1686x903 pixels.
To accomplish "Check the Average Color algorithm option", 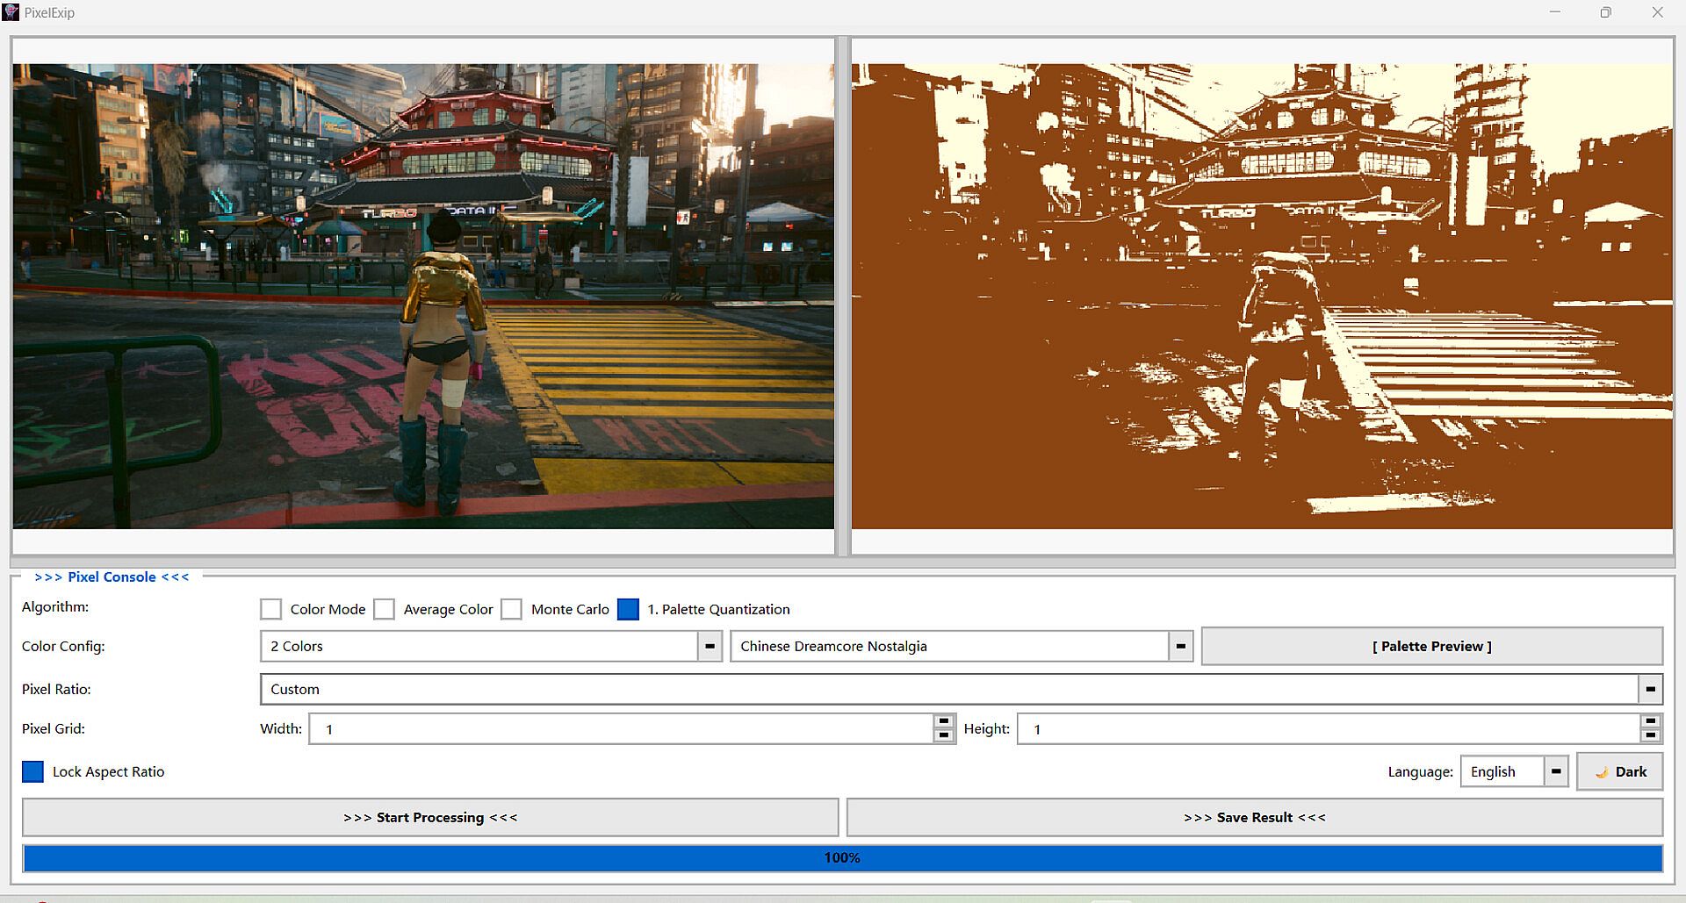I will (385, 609).
